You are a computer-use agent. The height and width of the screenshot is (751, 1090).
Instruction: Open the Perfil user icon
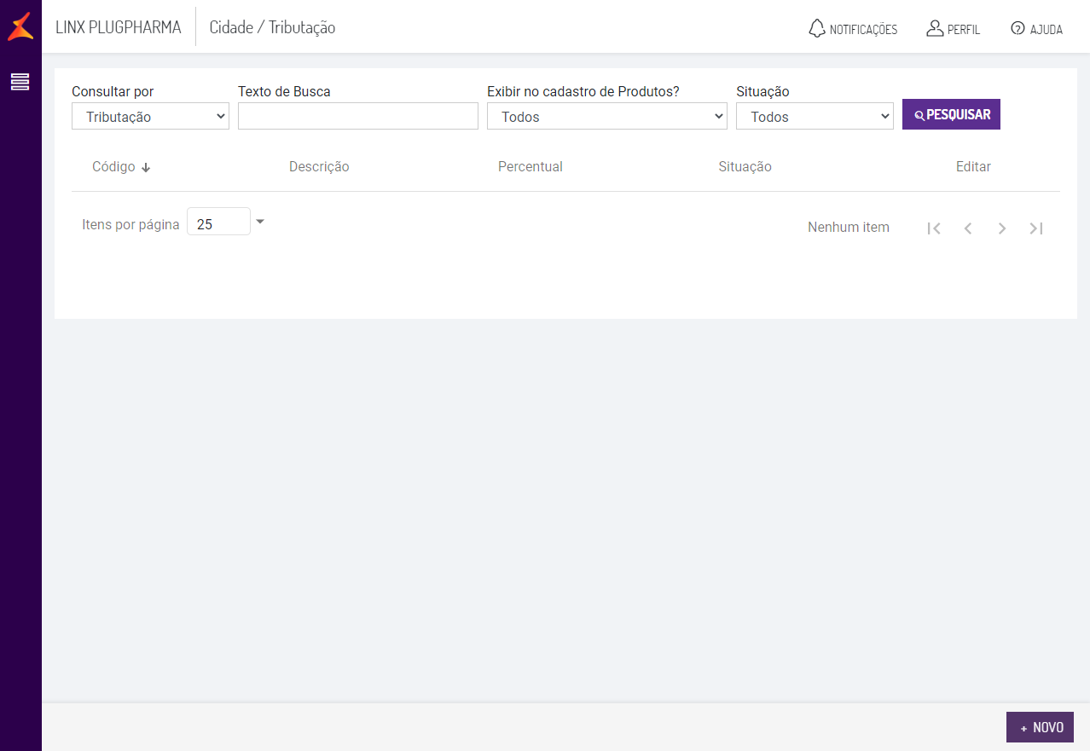[x=935, y=28]
